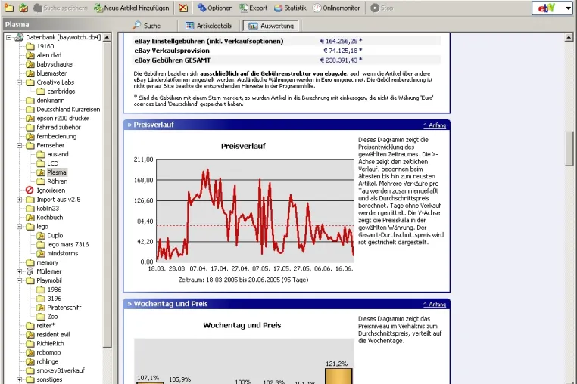Select the 19160 folder icon
Image resolution: width=577 pixels, height=384 pixels.
point(30,46)
